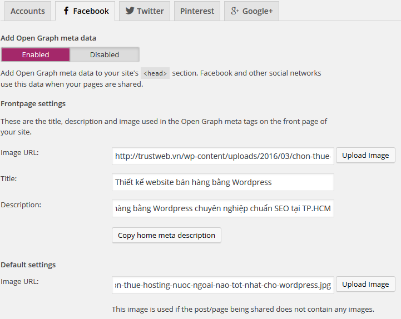Image resolution: width=401 pixels, height=319 pixels.
Task: Edit the Frontpage Description field
Action: (x=223, y=208)
